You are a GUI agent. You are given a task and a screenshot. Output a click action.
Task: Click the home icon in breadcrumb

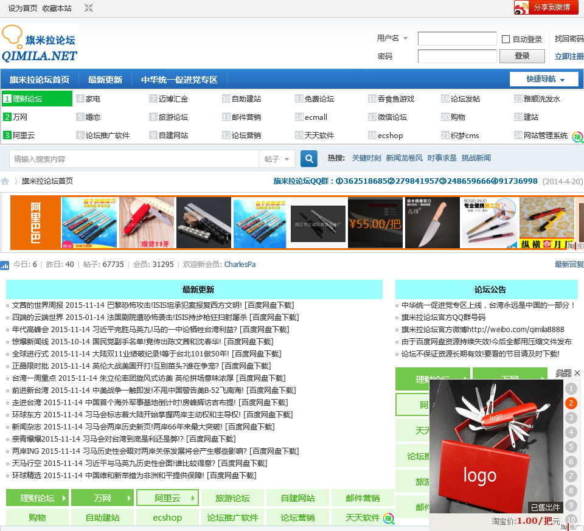5,181
